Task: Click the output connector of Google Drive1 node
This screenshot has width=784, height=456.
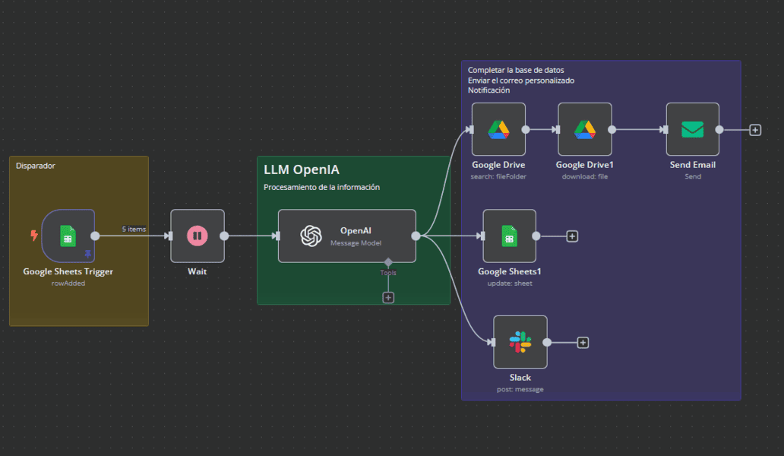Action: (612, 129)
